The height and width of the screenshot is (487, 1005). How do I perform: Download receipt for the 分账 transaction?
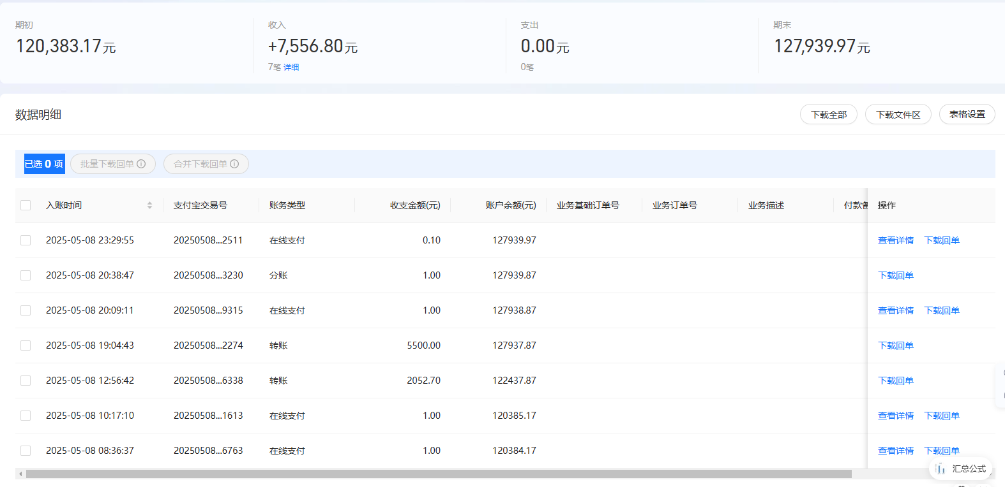tap(895, 275)
